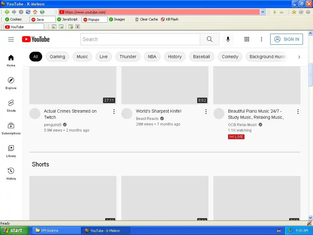This screenshot has height=235, width=313.
Task: Select the Thunder category chip
Action: pyautogui.click(x=128, y=57)
